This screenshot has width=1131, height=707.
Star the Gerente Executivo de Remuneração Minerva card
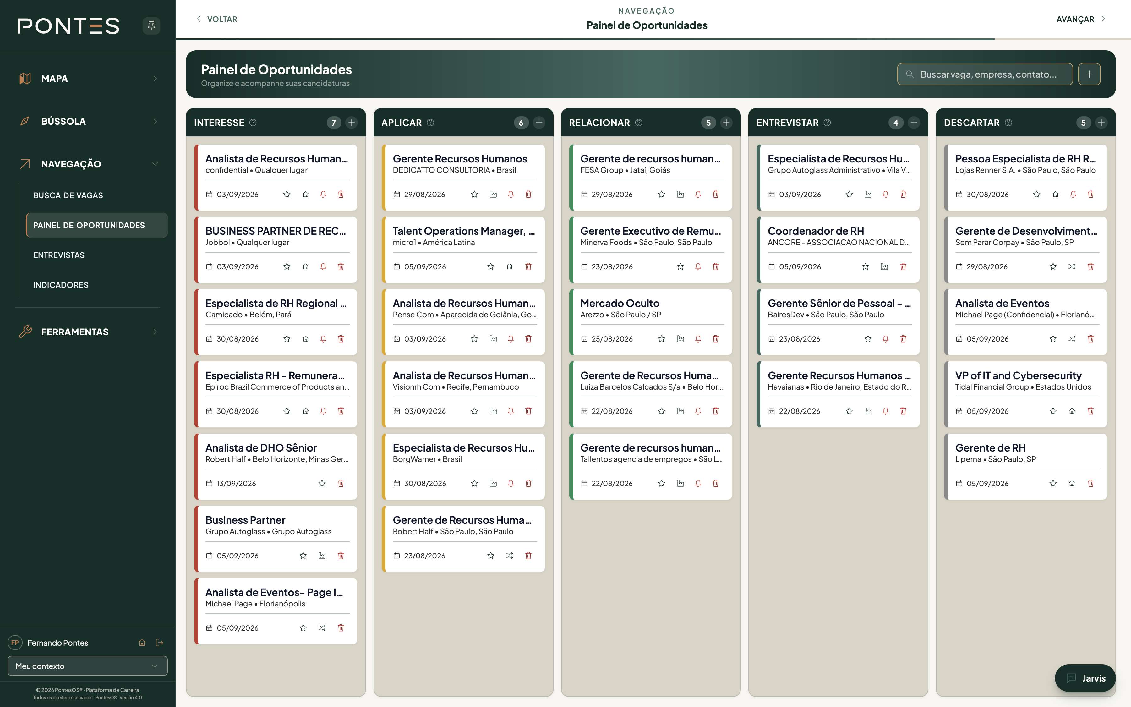click(680, 266)
